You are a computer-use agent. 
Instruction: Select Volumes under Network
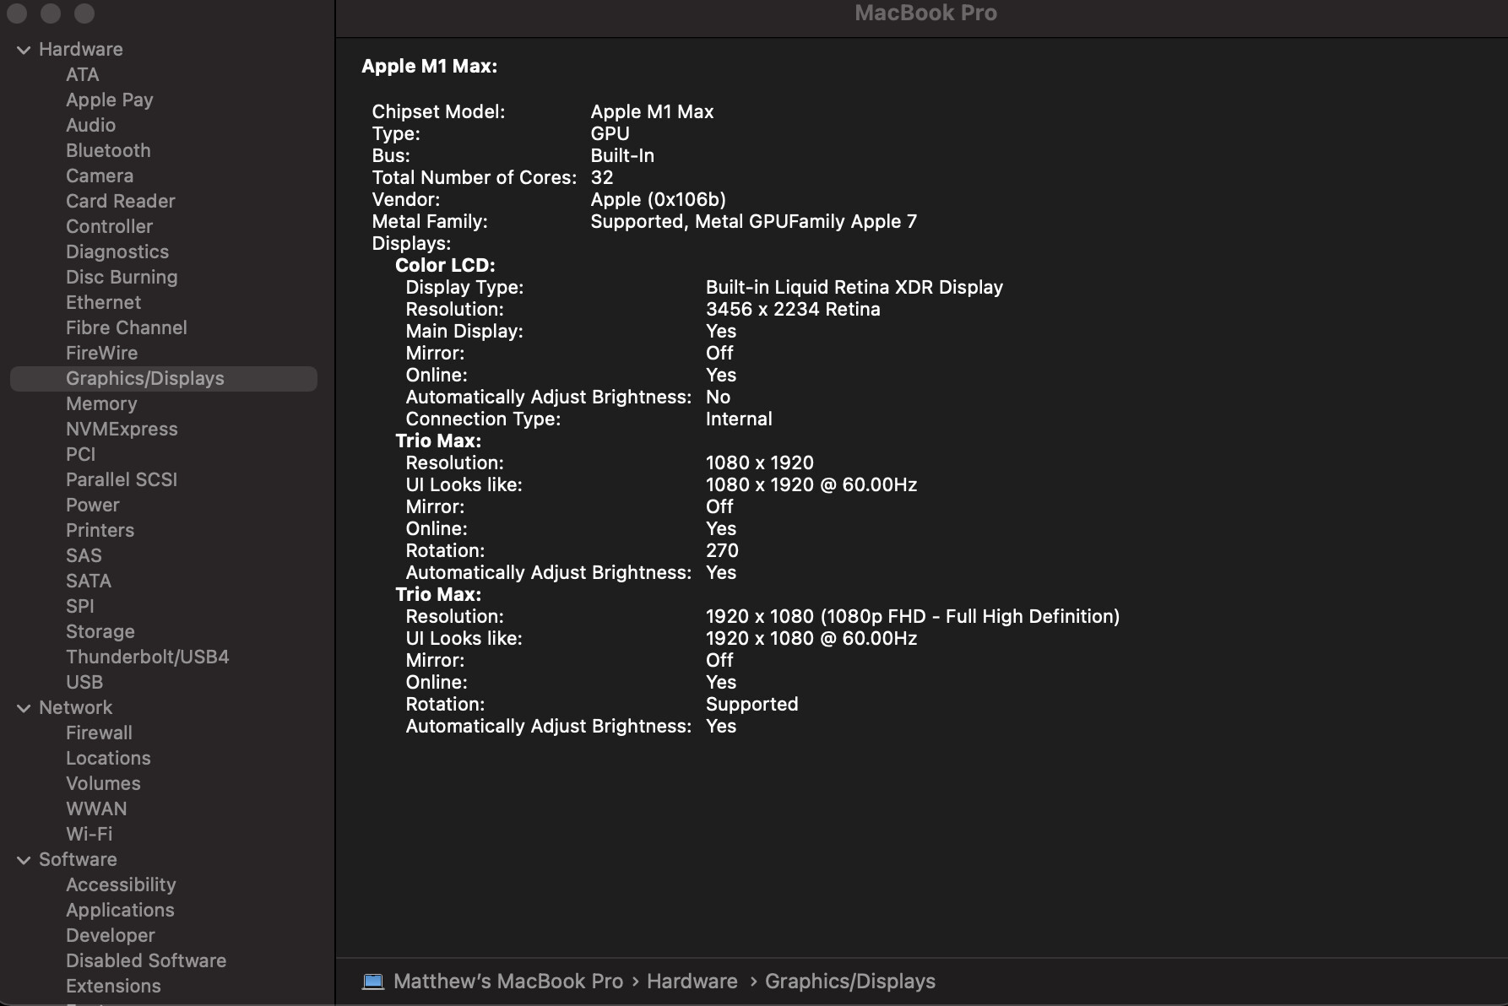(104, 784)
